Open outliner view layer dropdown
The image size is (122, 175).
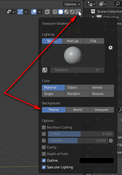102,4
